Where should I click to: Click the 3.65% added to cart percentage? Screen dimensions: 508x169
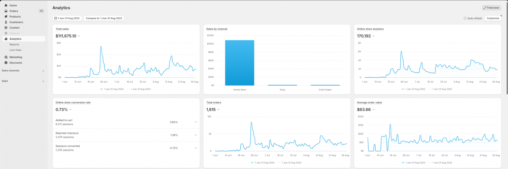click(173, 122)
